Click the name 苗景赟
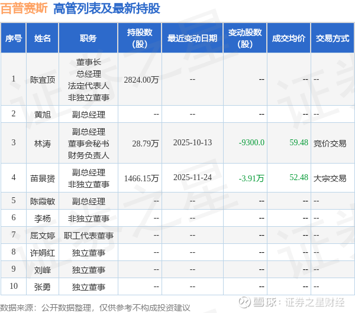The image size is (355, 313). click(43, 178)
